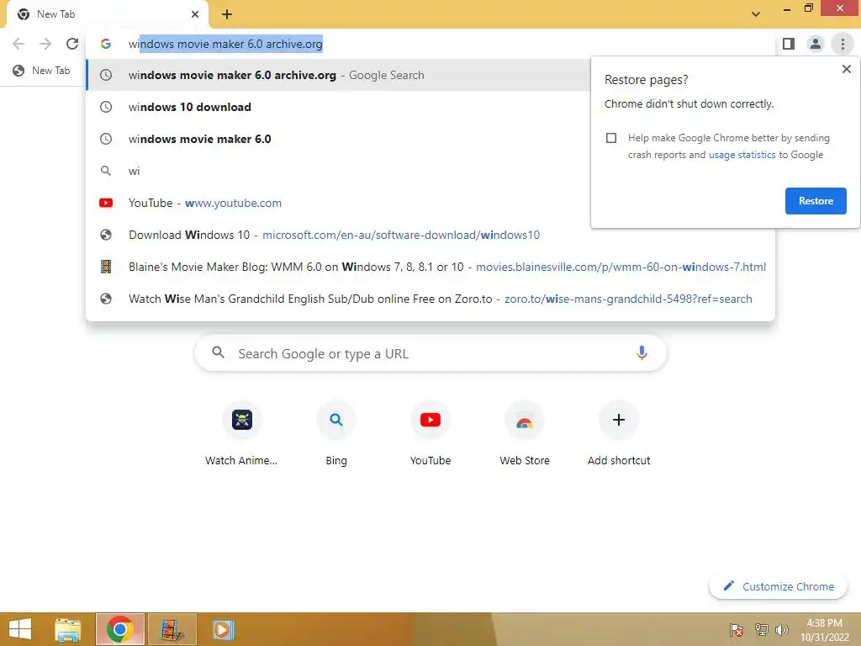Minimize the Chrome window

pyautogui.click(x=786, y=9)
